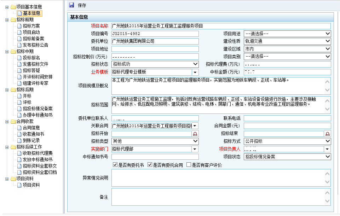
Task: Toggle the 是否有委托合同 checkbox
Action: (x=150, y=165)
